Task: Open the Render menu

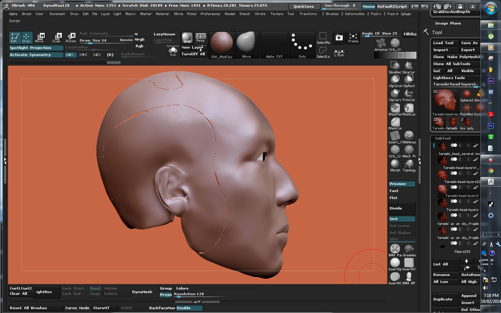Action: pos(230,14)
